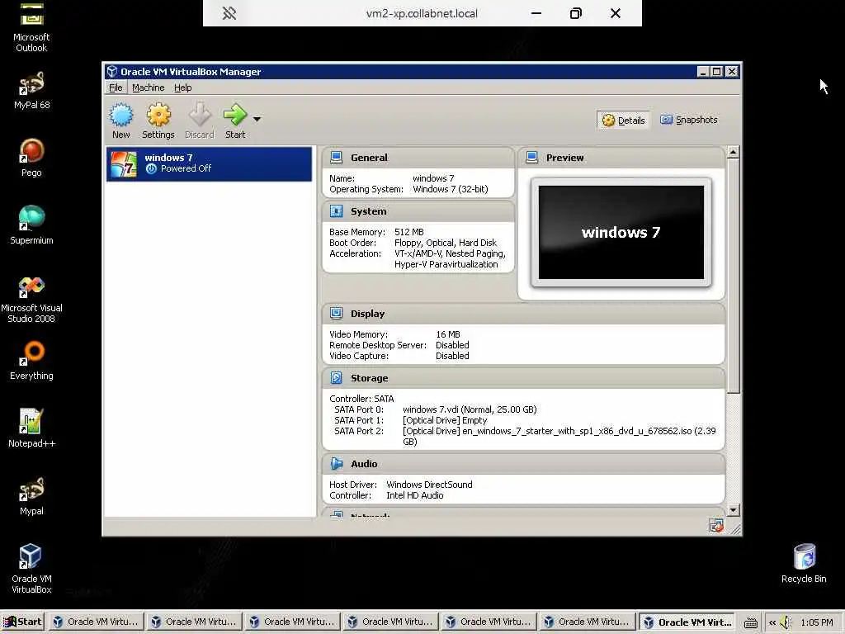Click the 'Windows DirectSound' host driver value
Screen dimensions: 845x634
tap(429, 485)
